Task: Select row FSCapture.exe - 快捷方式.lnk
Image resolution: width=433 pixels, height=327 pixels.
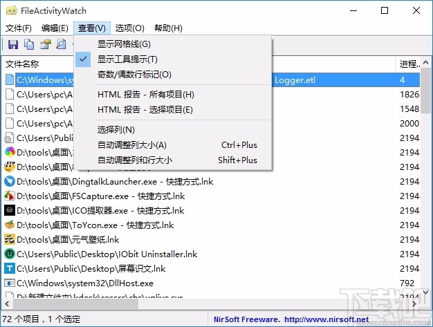Action: tap(100, 196)
